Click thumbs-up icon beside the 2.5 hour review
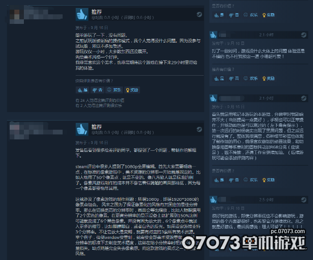This screenshot has width=313, height=260. pyautogui.click(x=213, y=200)
